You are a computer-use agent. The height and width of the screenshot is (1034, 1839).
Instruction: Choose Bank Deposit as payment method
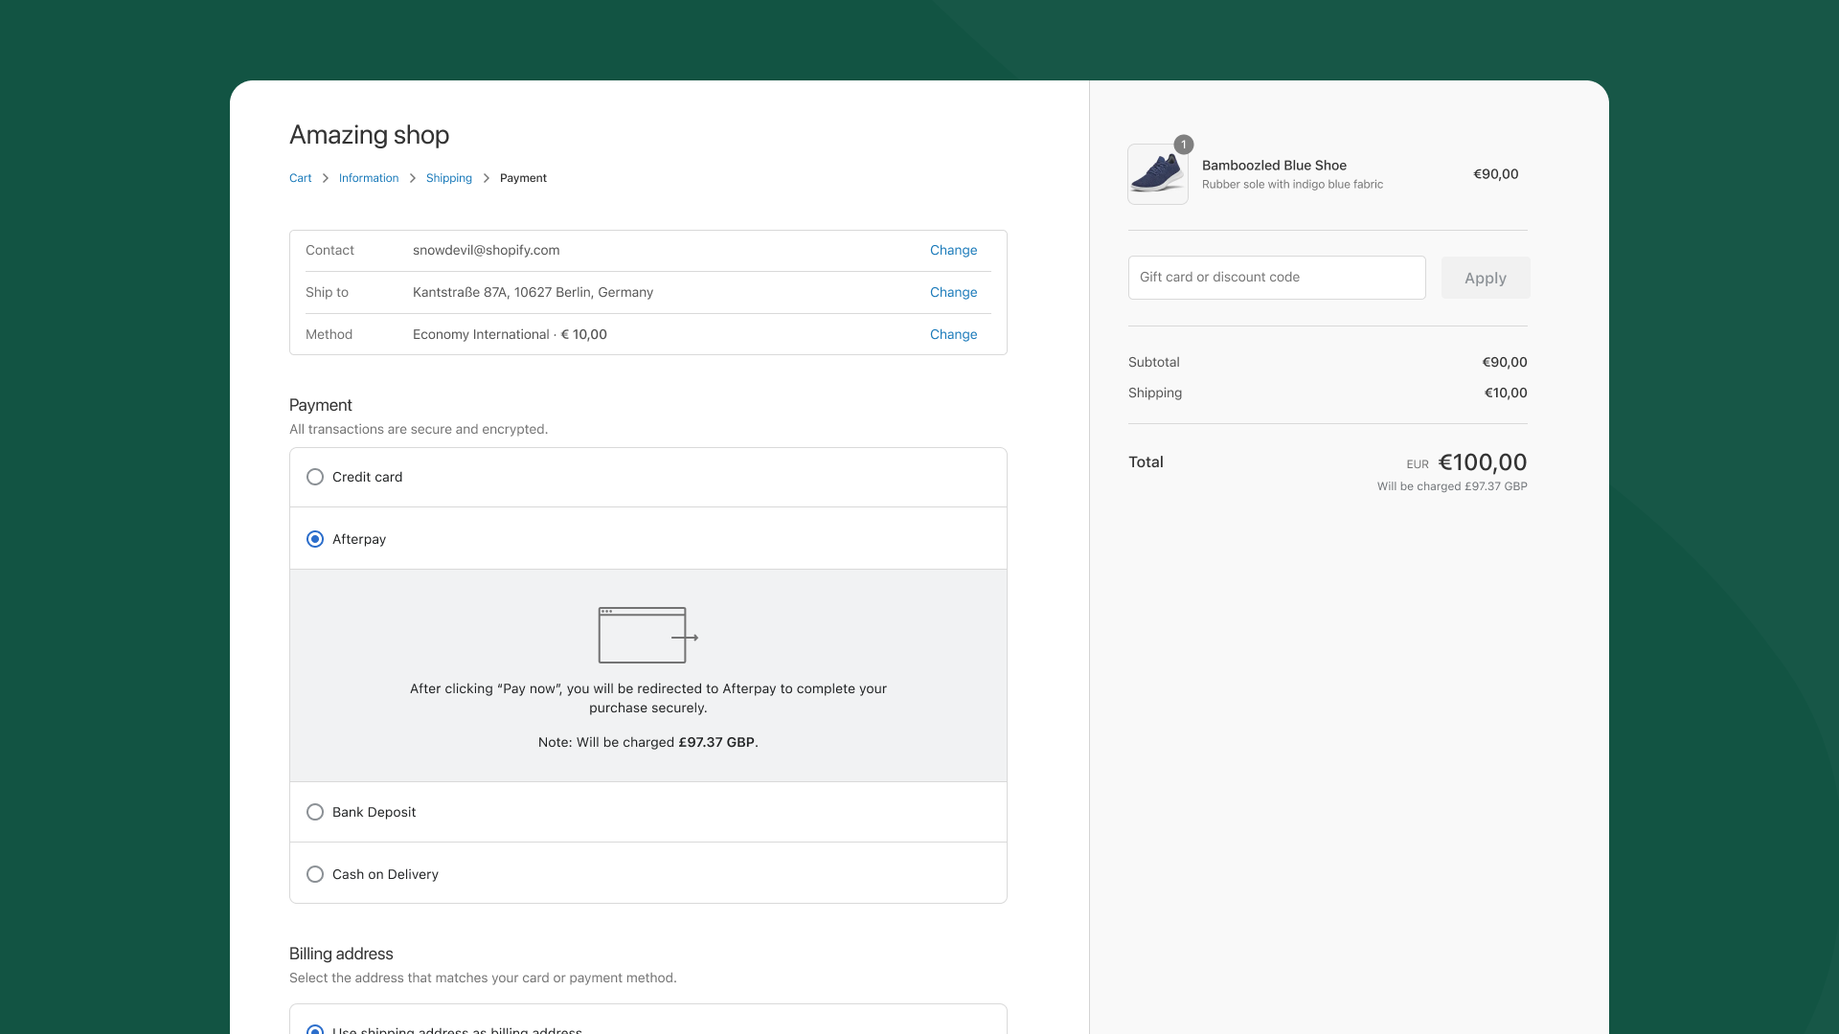[x=315, y=812]
